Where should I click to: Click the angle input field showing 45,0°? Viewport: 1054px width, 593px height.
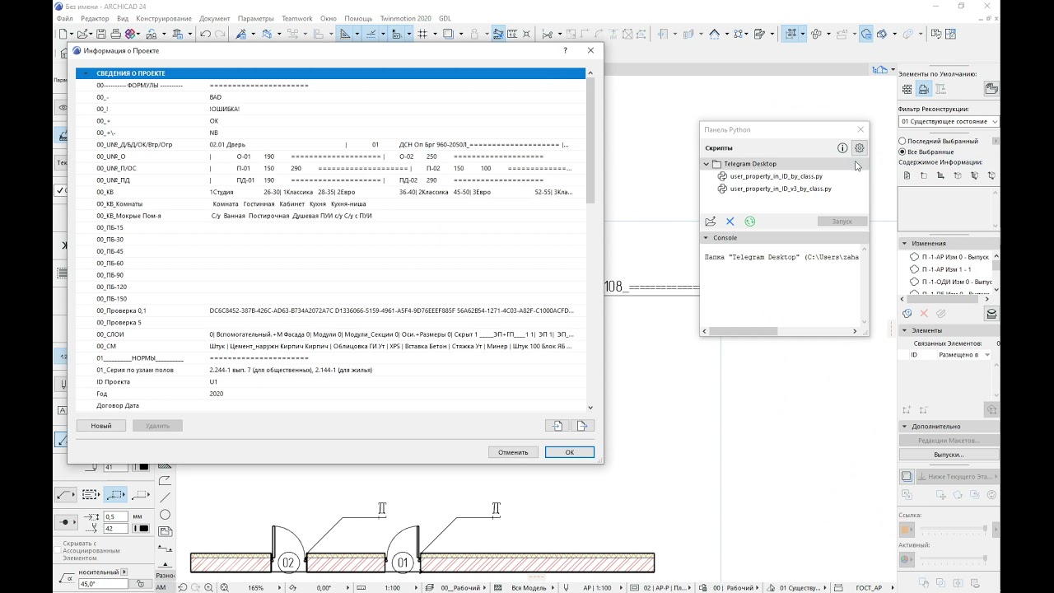[102, 584]
